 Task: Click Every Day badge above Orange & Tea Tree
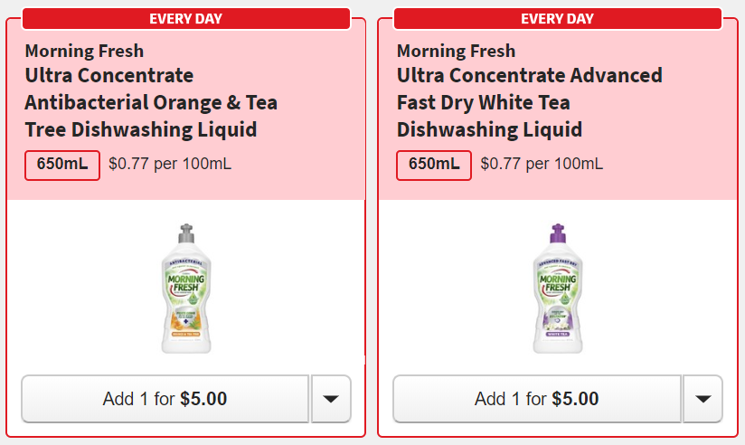pyautogui.click(x=185, y=18)
